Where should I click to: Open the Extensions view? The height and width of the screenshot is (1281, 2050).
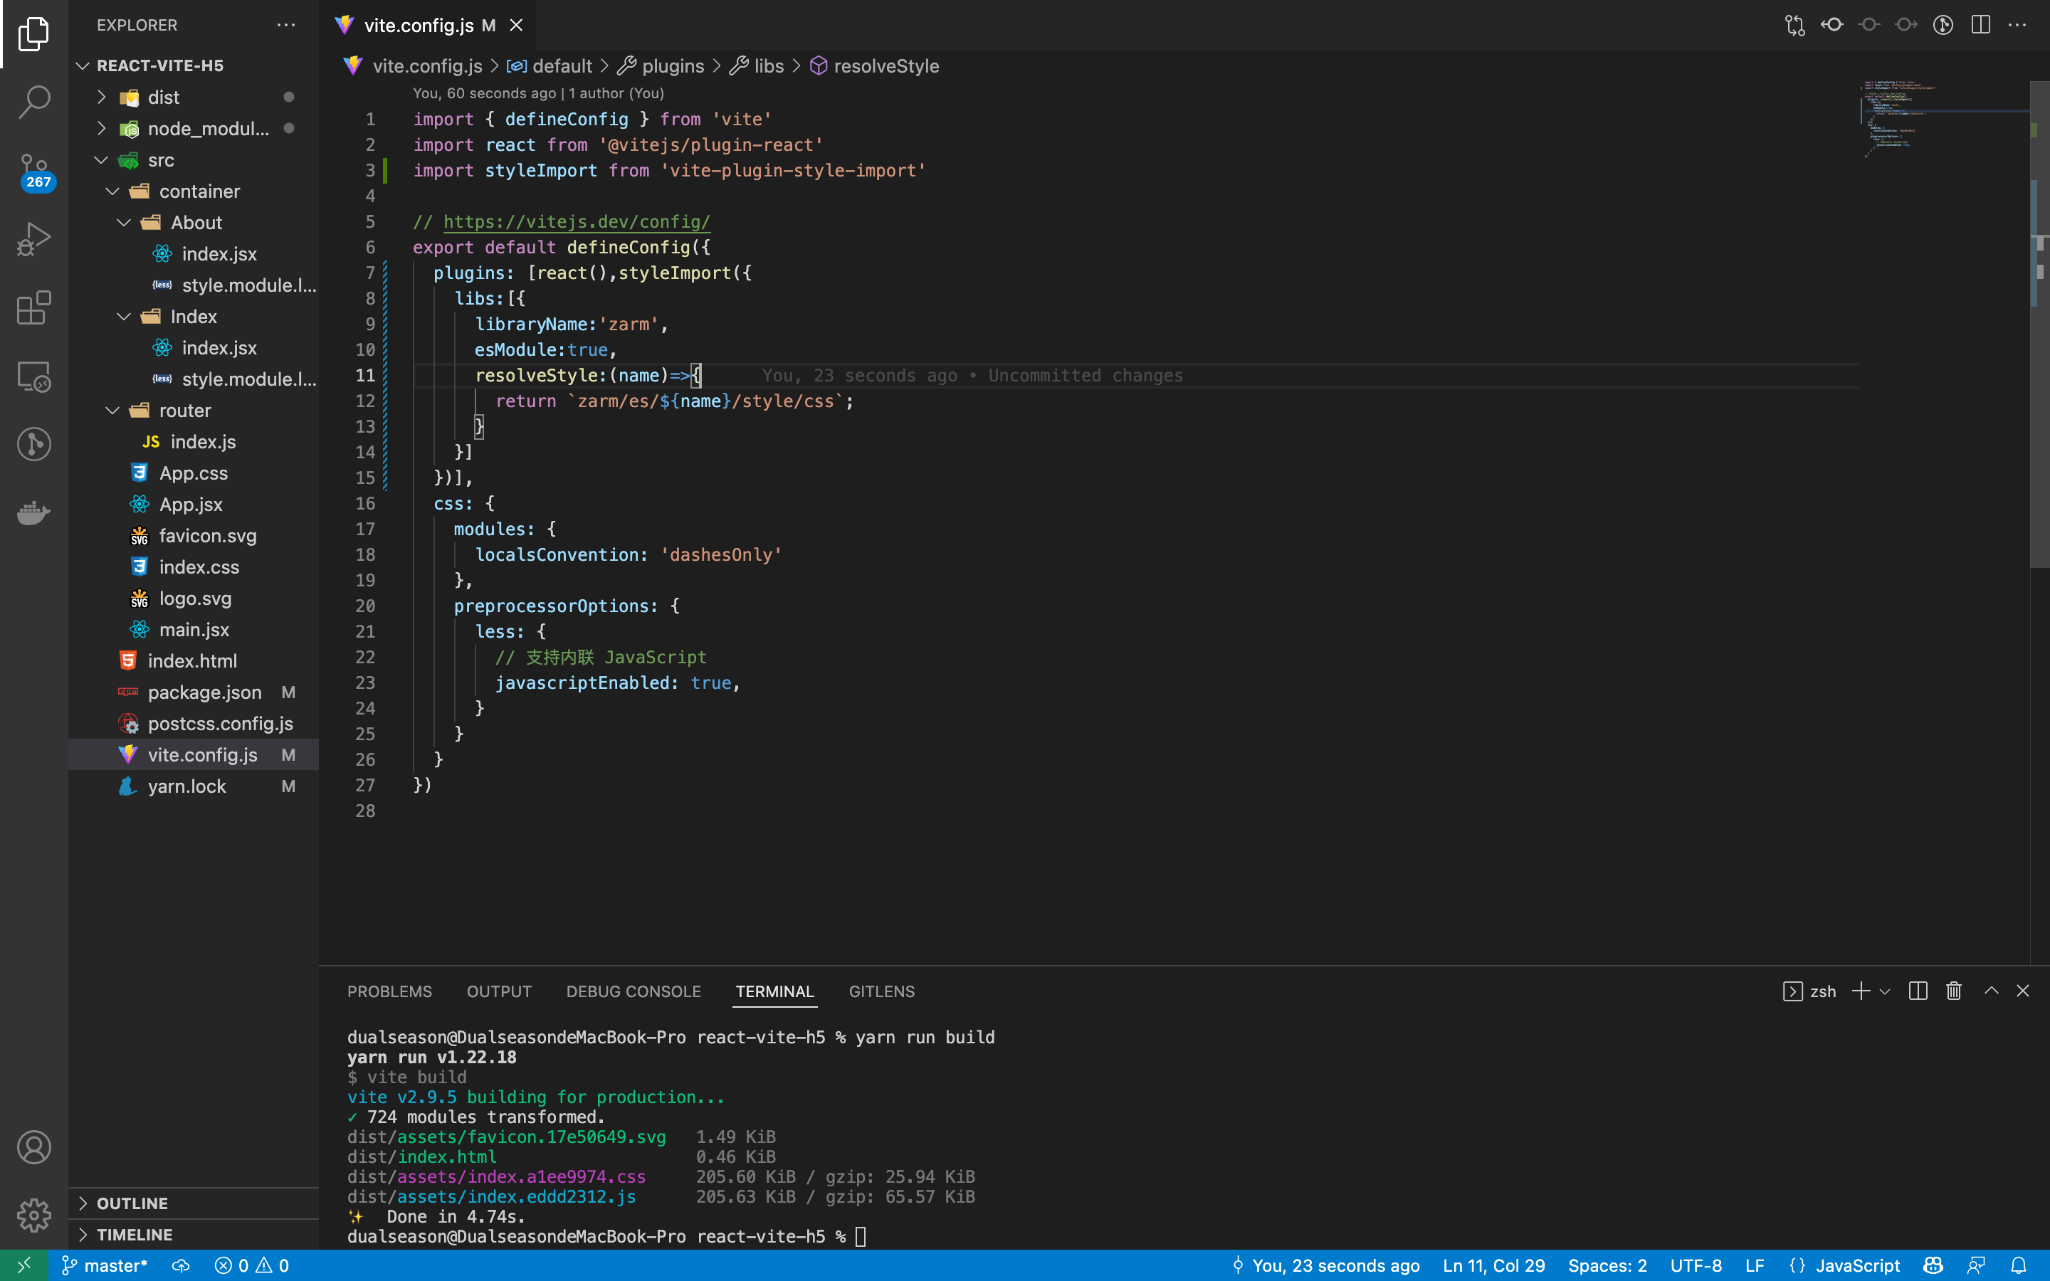pyautogui.click(x=34, y=307)
